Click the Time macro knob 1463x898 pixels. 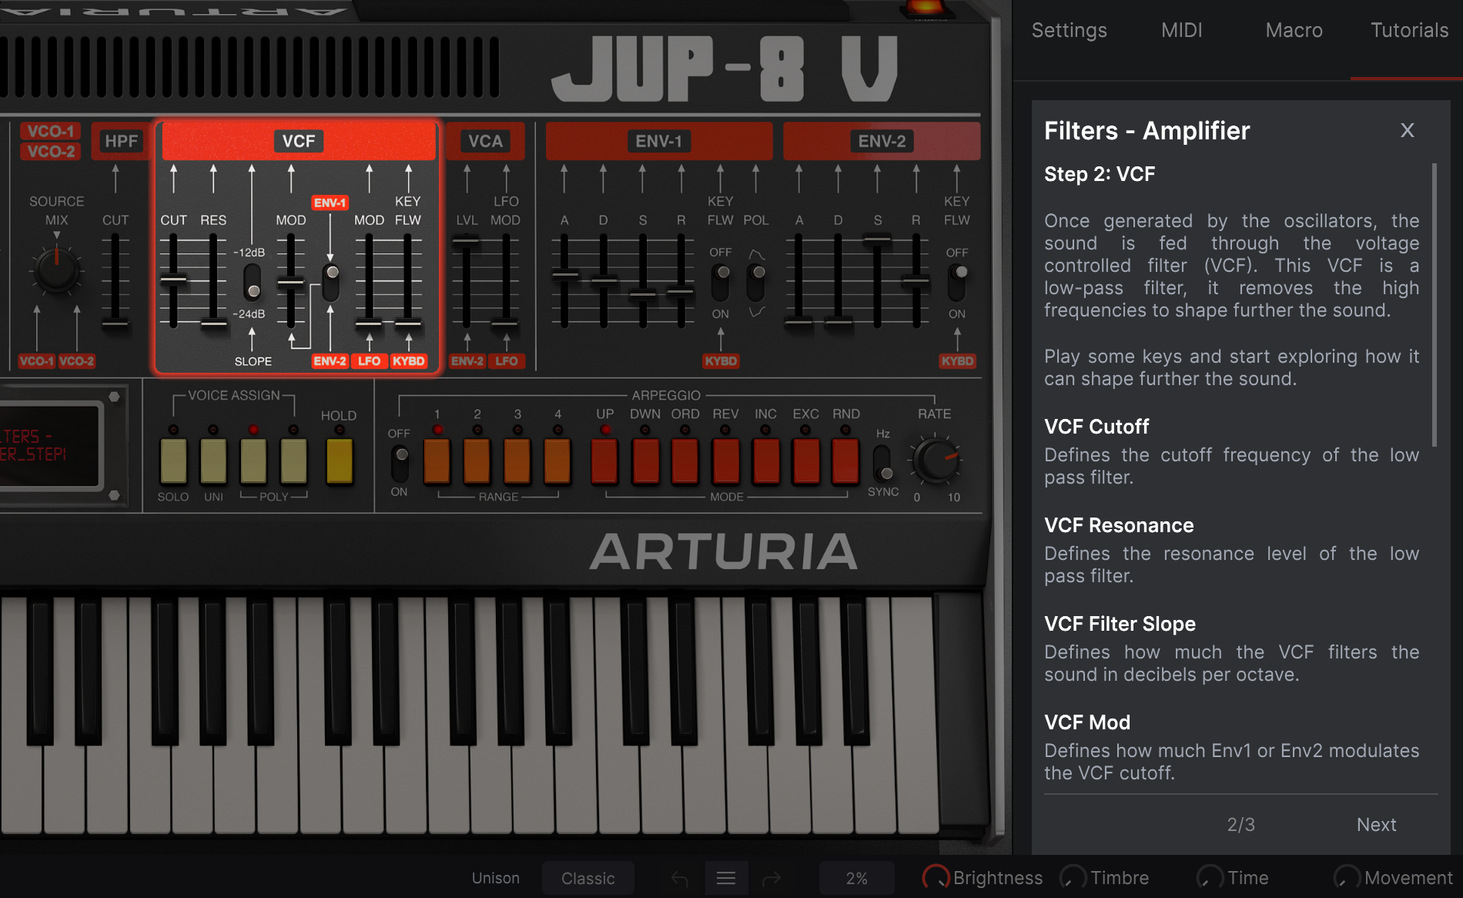click(x=1210, y=877)
